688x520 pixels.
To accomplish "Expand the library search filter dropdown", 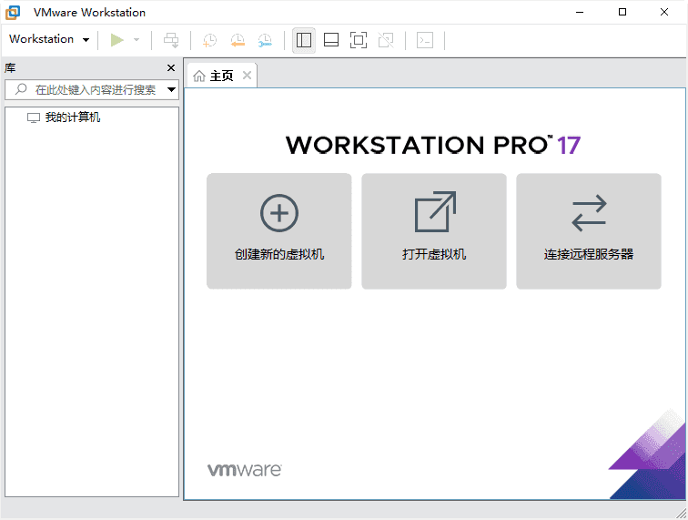I will 171,90.
